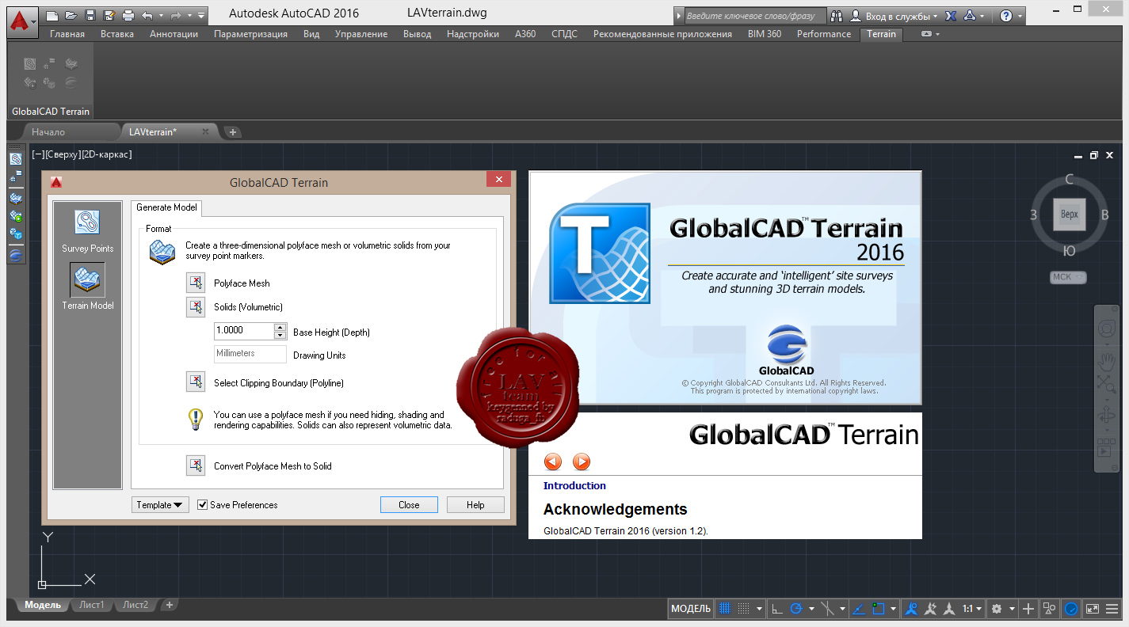Open the snap mode settings dropdown arrow
The height and width of the screenshot is (627, 1129).
(759, 609)
